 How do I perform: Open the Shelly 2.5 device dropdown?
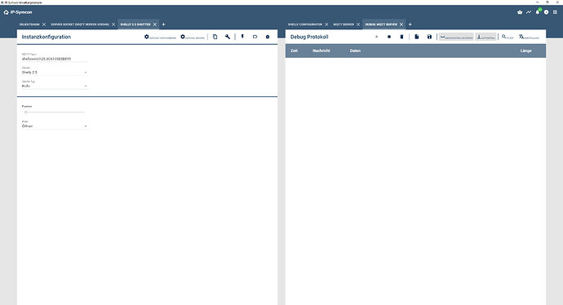pyautogui.click(x=55, y=72)
